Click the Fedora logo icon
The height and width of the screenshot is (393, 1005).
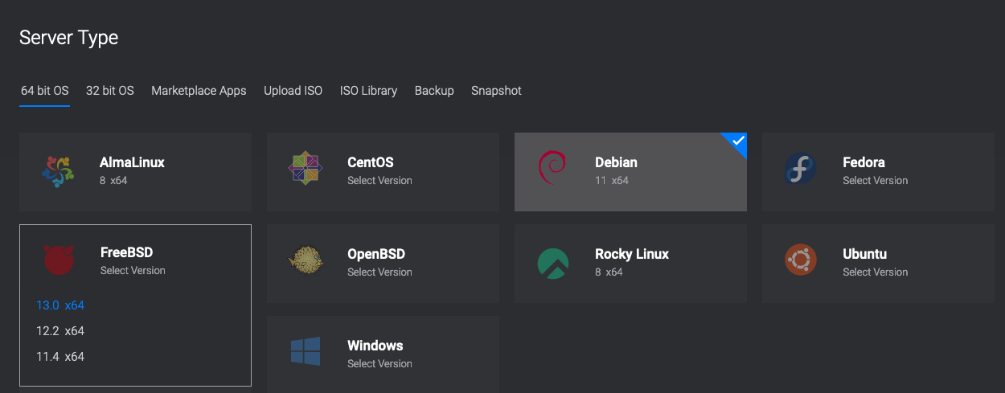click(x=800, y=170)
